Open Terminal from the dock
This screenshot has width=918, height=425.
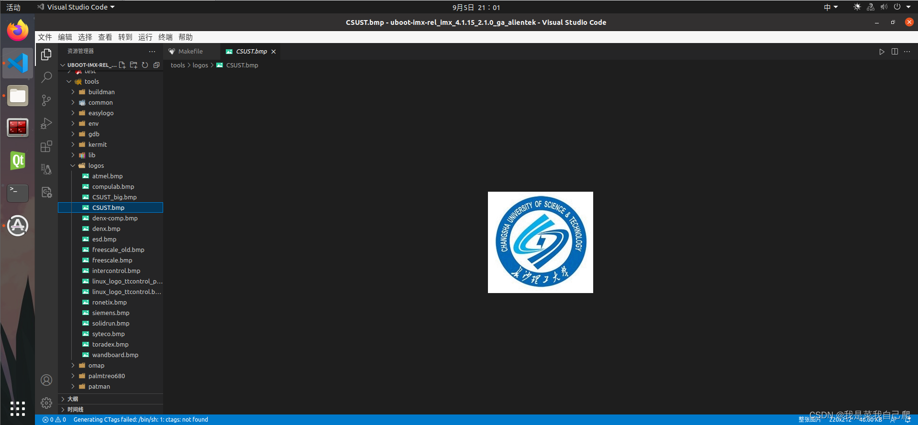click(x=18, y=193)
